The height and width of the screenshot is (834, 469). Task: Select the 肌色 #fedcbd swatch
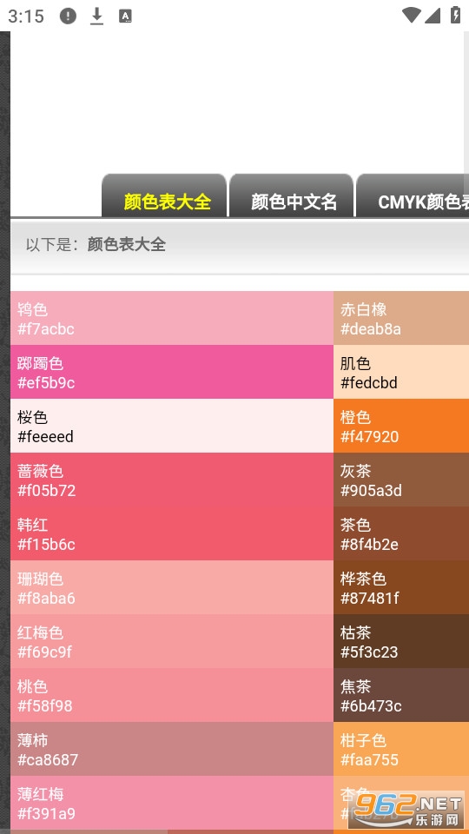(x=401, y=372)
